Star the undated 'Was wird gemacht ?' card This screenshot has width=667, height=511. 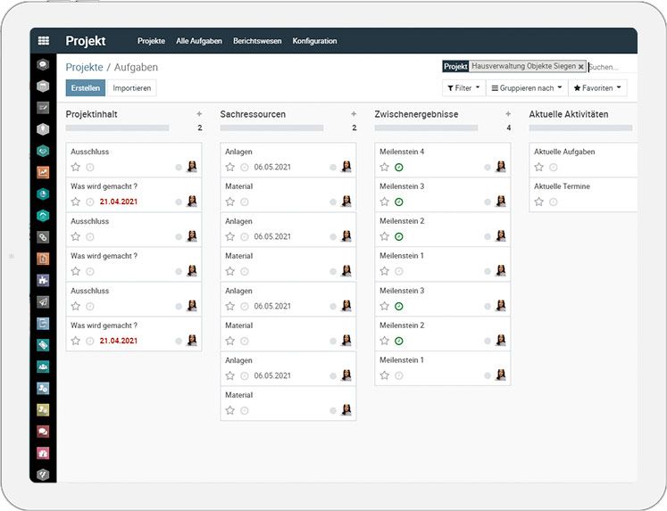coord(76,271)
